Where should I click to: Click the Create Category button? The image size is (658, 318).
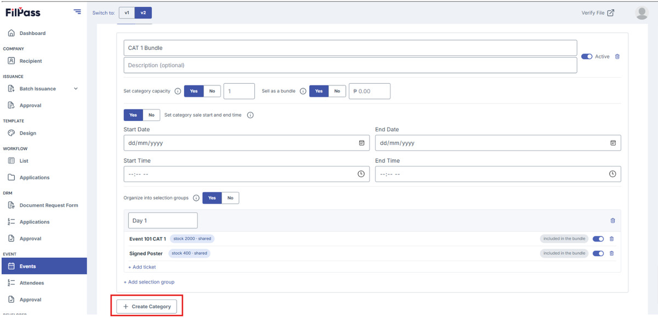click(x=147, y=307)
